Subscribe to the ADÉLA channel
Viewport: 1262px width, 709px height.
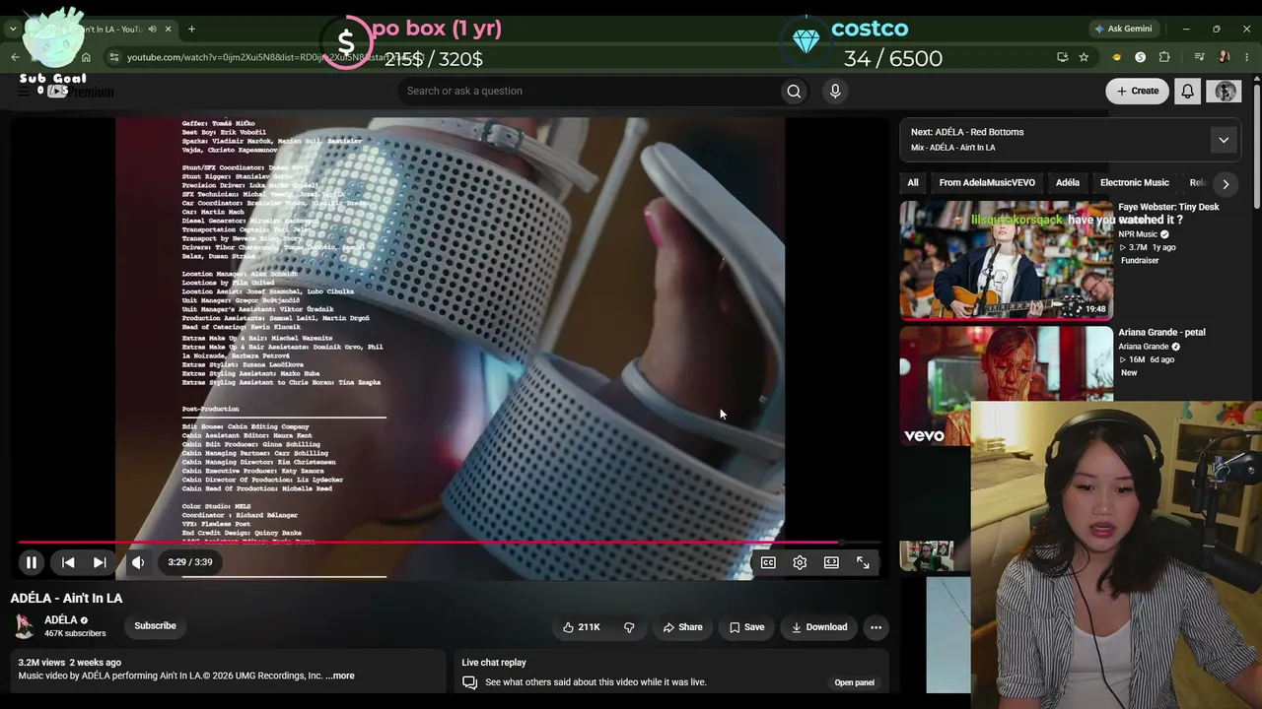[155, 626]
